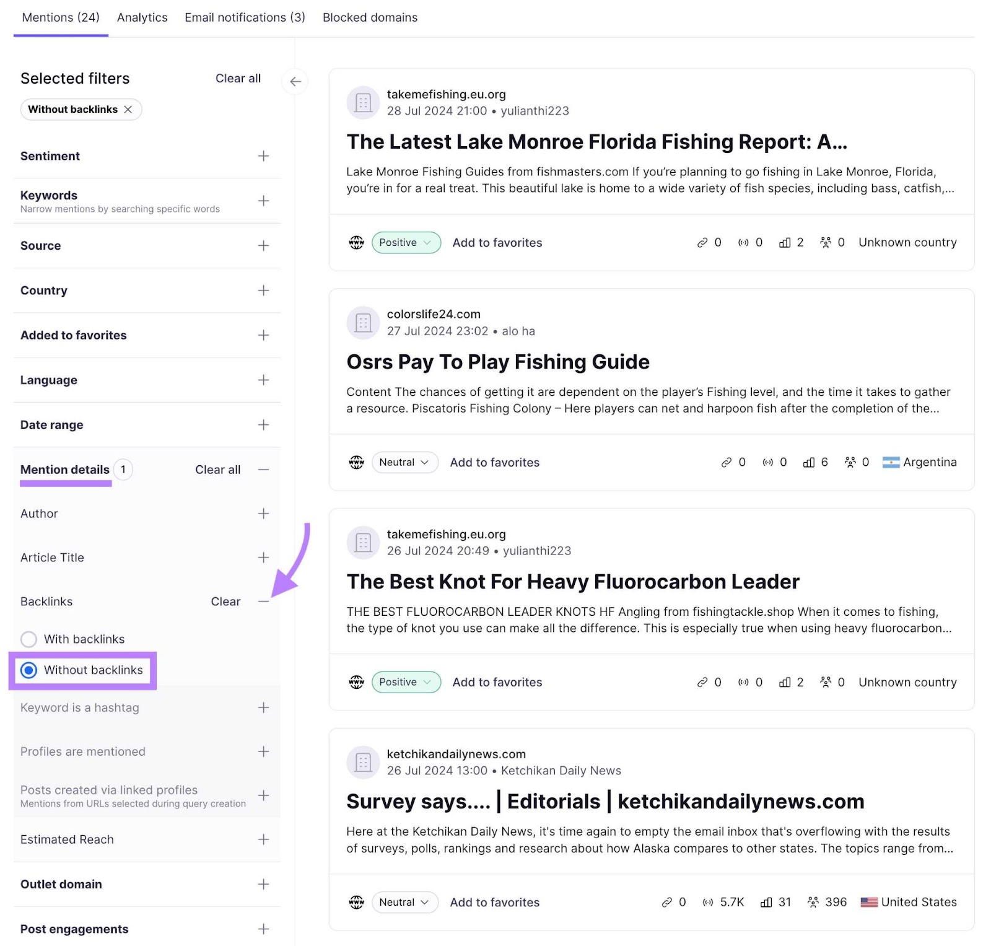Select the With backlinks radio button

coord(28,639)
